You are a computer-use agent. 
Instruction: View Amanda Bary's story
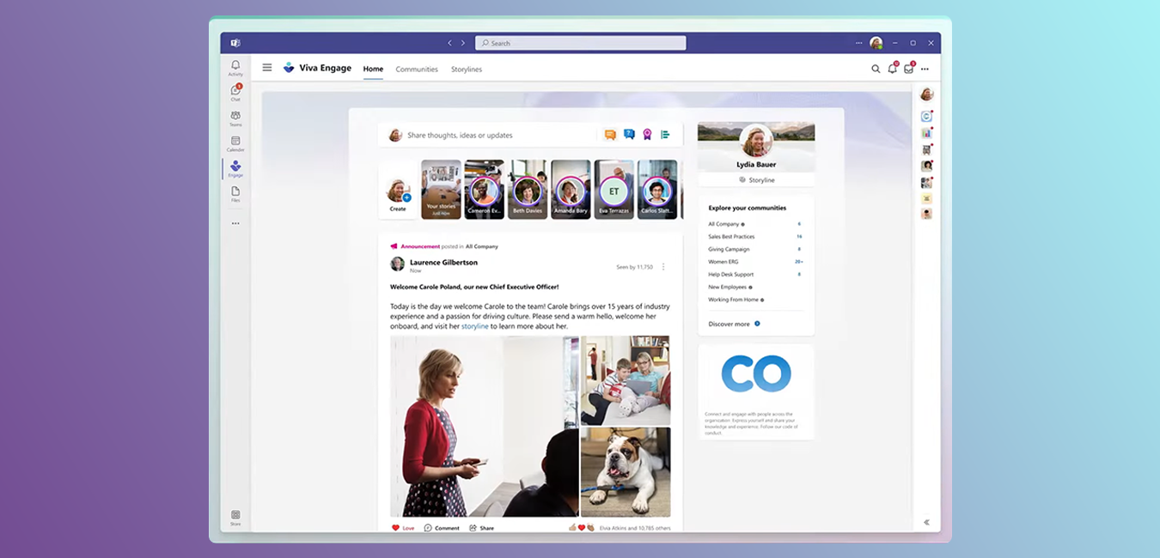(x=571, y=190)
